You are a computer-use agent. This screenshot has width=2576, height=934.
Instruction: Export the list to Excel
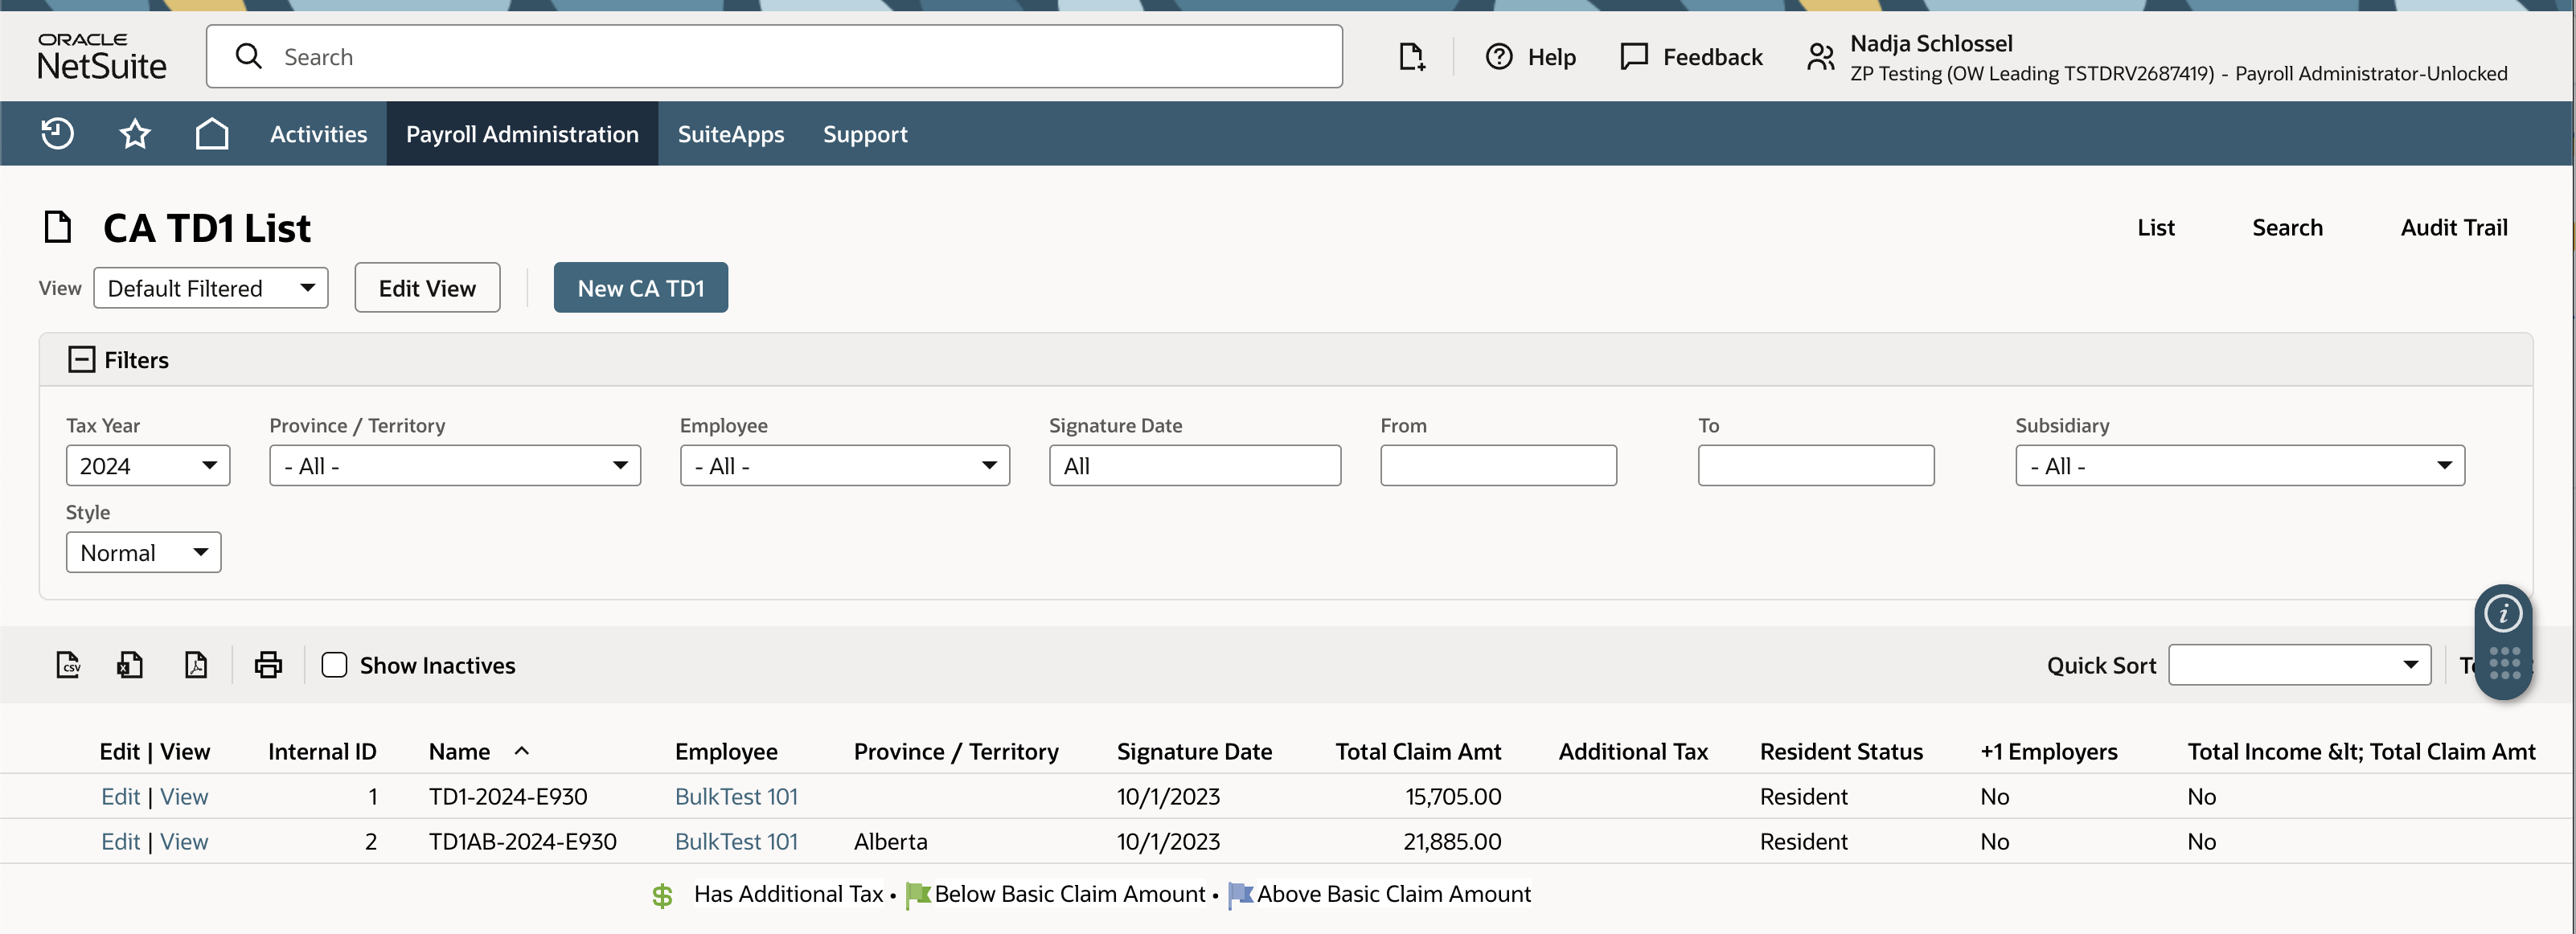point(130,665)
